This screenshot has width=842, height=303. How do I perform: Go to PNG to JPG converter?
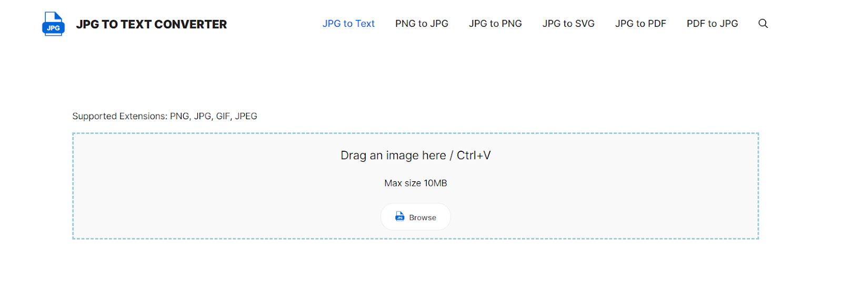422,24
